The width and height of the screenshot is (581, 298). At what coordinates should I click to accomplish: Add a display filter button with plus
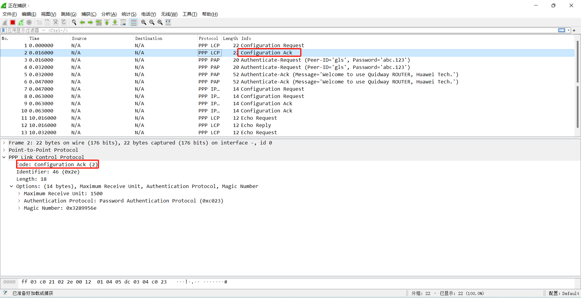pos(574,31)
